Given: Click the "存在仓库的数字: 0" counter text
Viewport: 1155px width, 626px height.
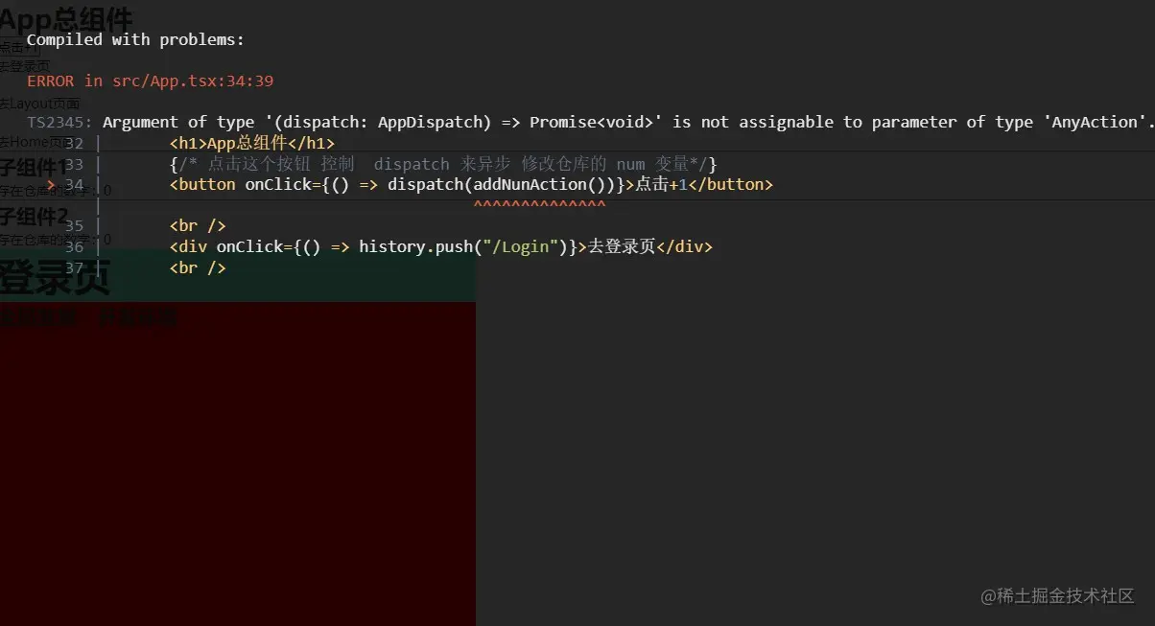Looking at the screenshot, I should tap(53, 189).
